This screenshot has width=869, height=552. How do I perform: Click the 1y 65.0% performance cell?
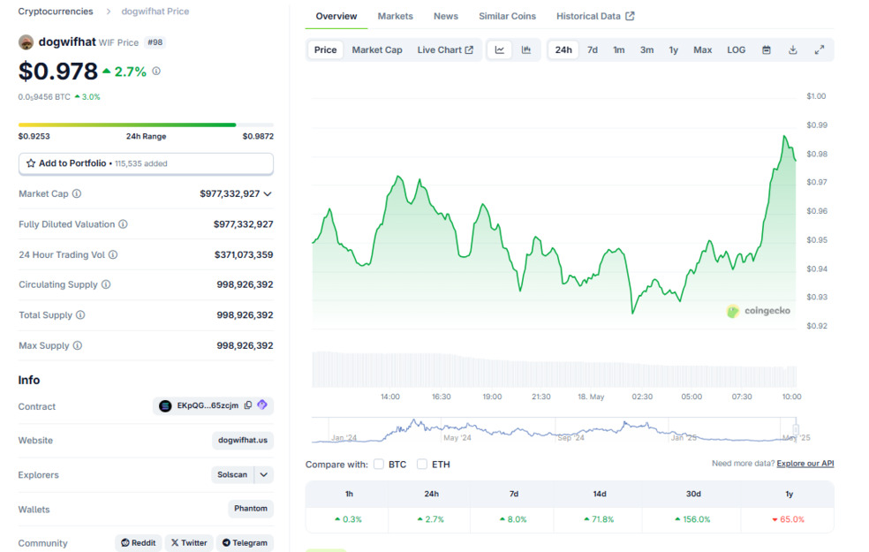tap(788, 519)
